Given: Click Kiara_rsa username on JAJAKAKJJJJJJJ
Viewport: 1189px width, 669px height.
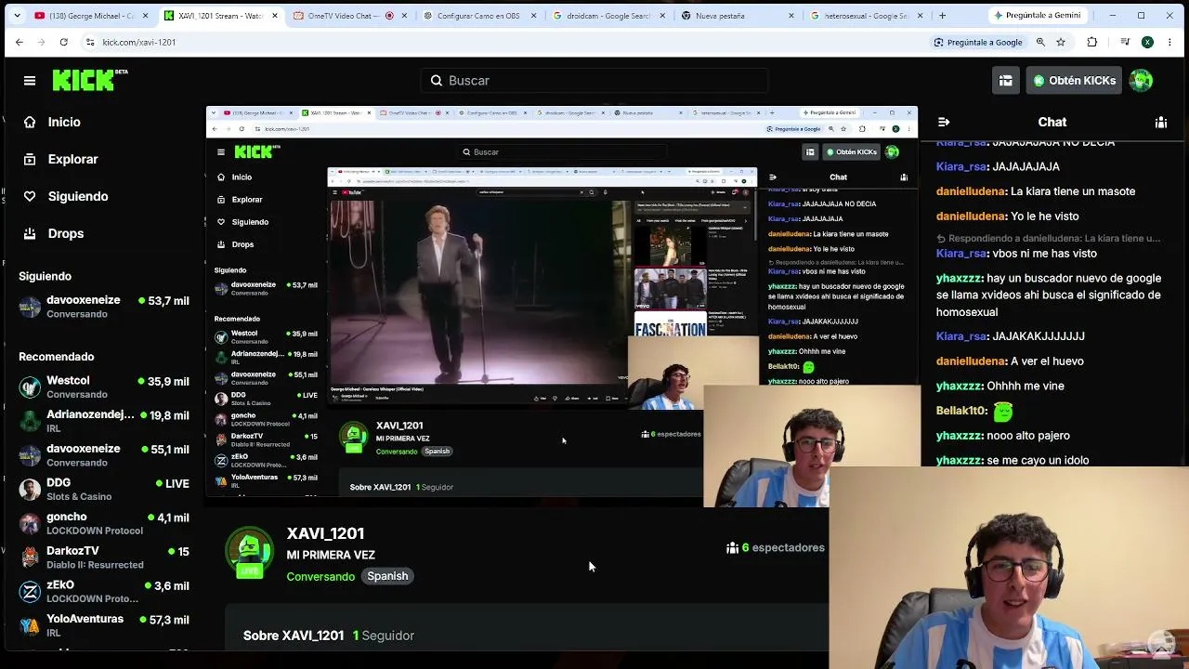Looking at the screenshot, I should [961, 336].
